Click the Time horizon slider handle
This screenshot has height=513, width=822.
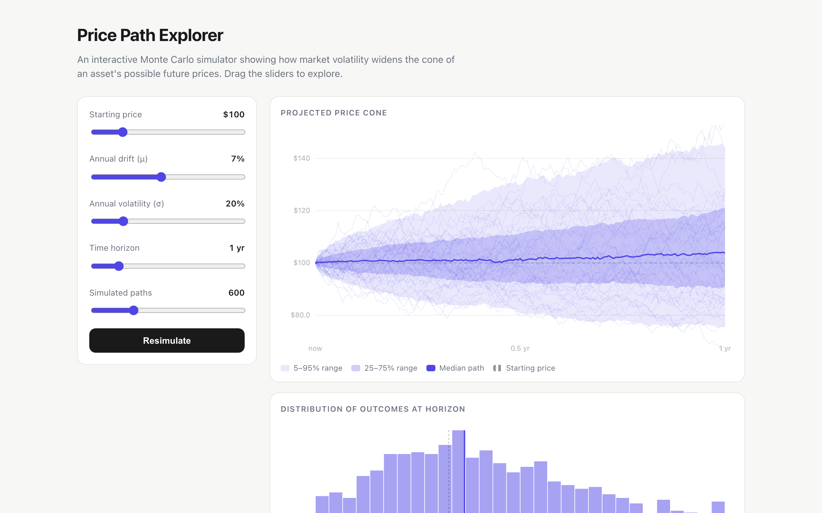118,266
